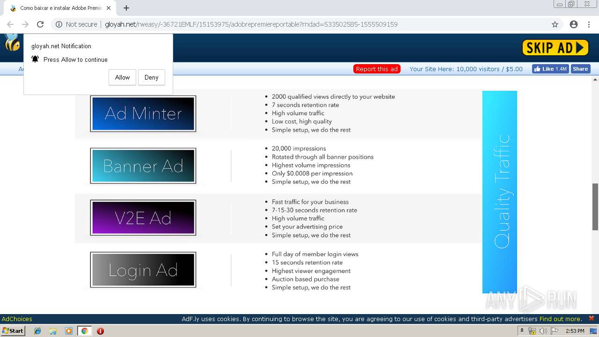Open Windows Explorer folder on taskbar
The image size is (599, 337).
[x=53, y=331]
